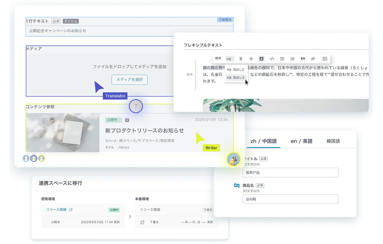Click the 30文字以内 hint text

click(251, 191)
